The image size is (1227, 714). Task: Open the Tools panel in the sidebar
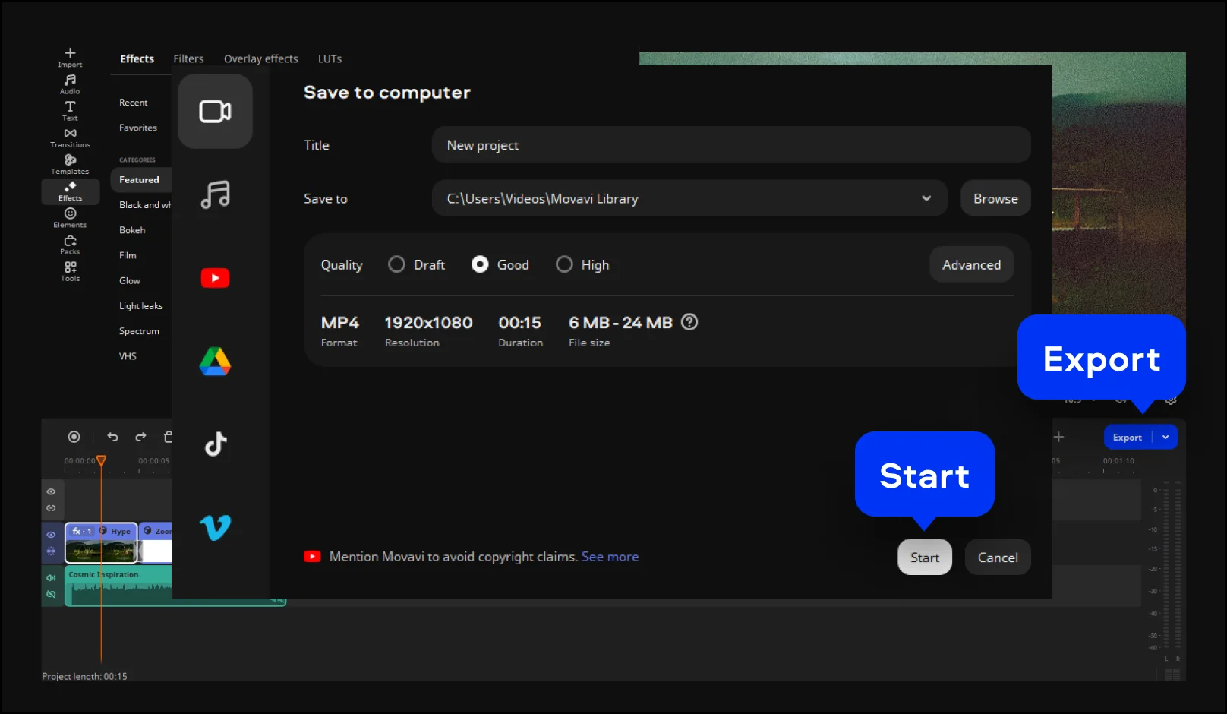(70, 271)
